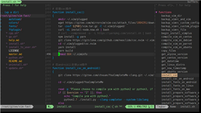201x113 pixels.
Task: Jump to install_fonts_on_mac in Tagbar
Action: point(176,89)
